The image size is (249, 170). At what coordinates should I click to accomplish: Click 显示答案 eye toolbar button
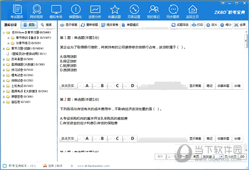coord(69,25)
